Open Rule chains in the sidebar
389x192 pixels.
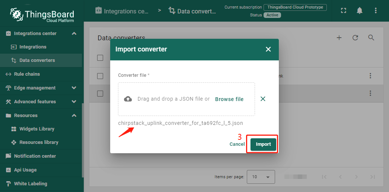tap(41, 74)
